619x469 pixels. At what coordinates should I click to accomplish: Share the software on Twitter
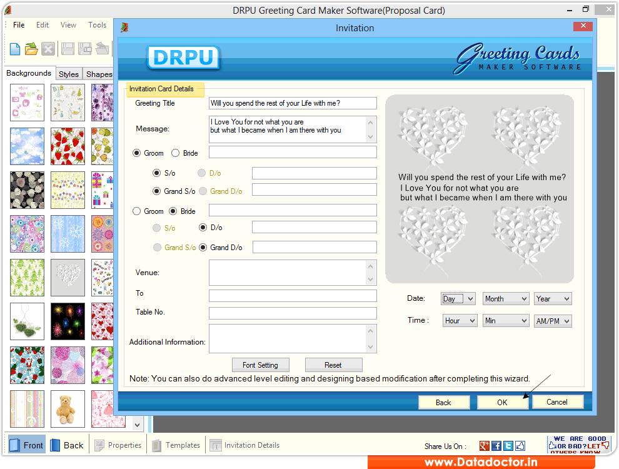tap(508, 445)
